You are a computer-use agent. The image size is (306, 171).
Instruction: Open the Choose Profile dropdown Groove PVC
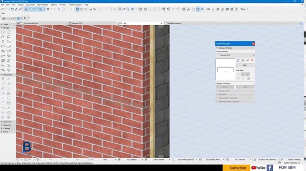point(235,55)
